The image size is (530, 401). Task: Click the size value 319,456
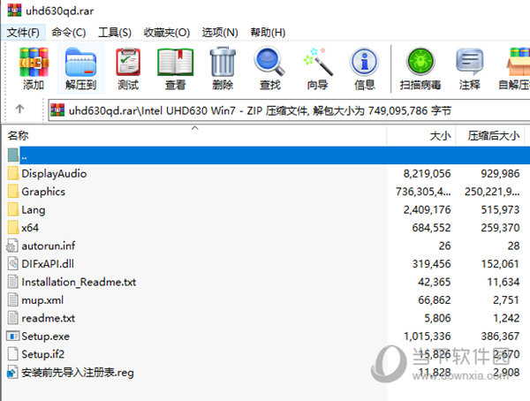point(432,264)
